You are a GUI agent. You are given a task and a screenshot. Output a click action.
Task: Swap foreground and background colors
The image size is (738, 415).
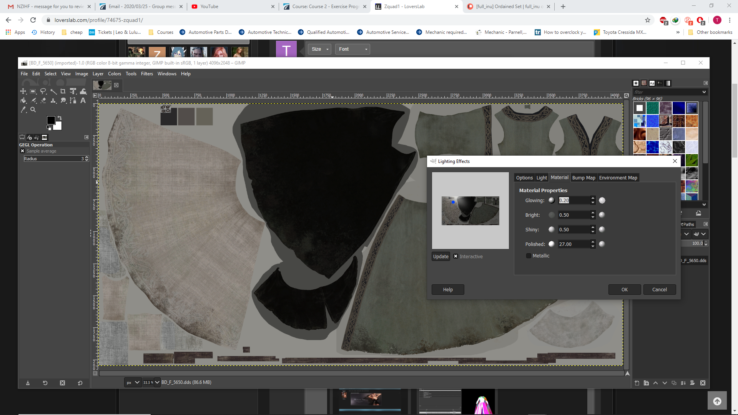click(x=60, y=118)
